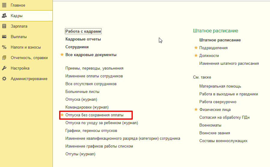The image size is (270, 167).
Task: Toggle favorite star next to Физические лица
Action: pos(196,109)
